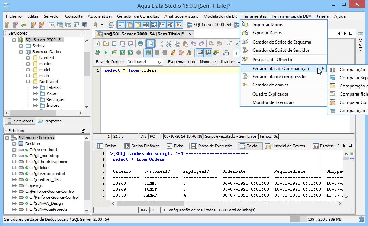
Task: Click the Redo arrow icon
Action: point(201,44)
